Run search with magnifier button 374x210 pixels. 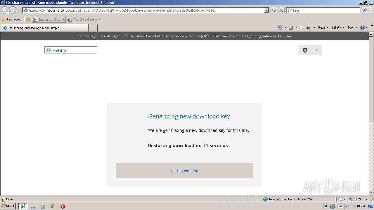pyautogui.click(x=365, y=10)
